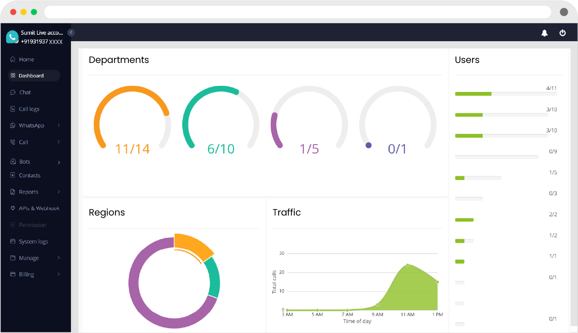Open System logs from the sidebar
The image size is (578, 333).
coord(33,241)
